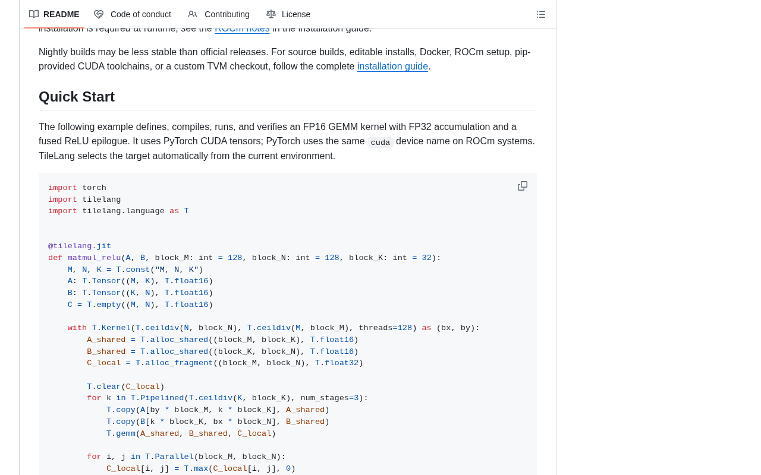Click the Contributing people icon

tap(193, 14)
